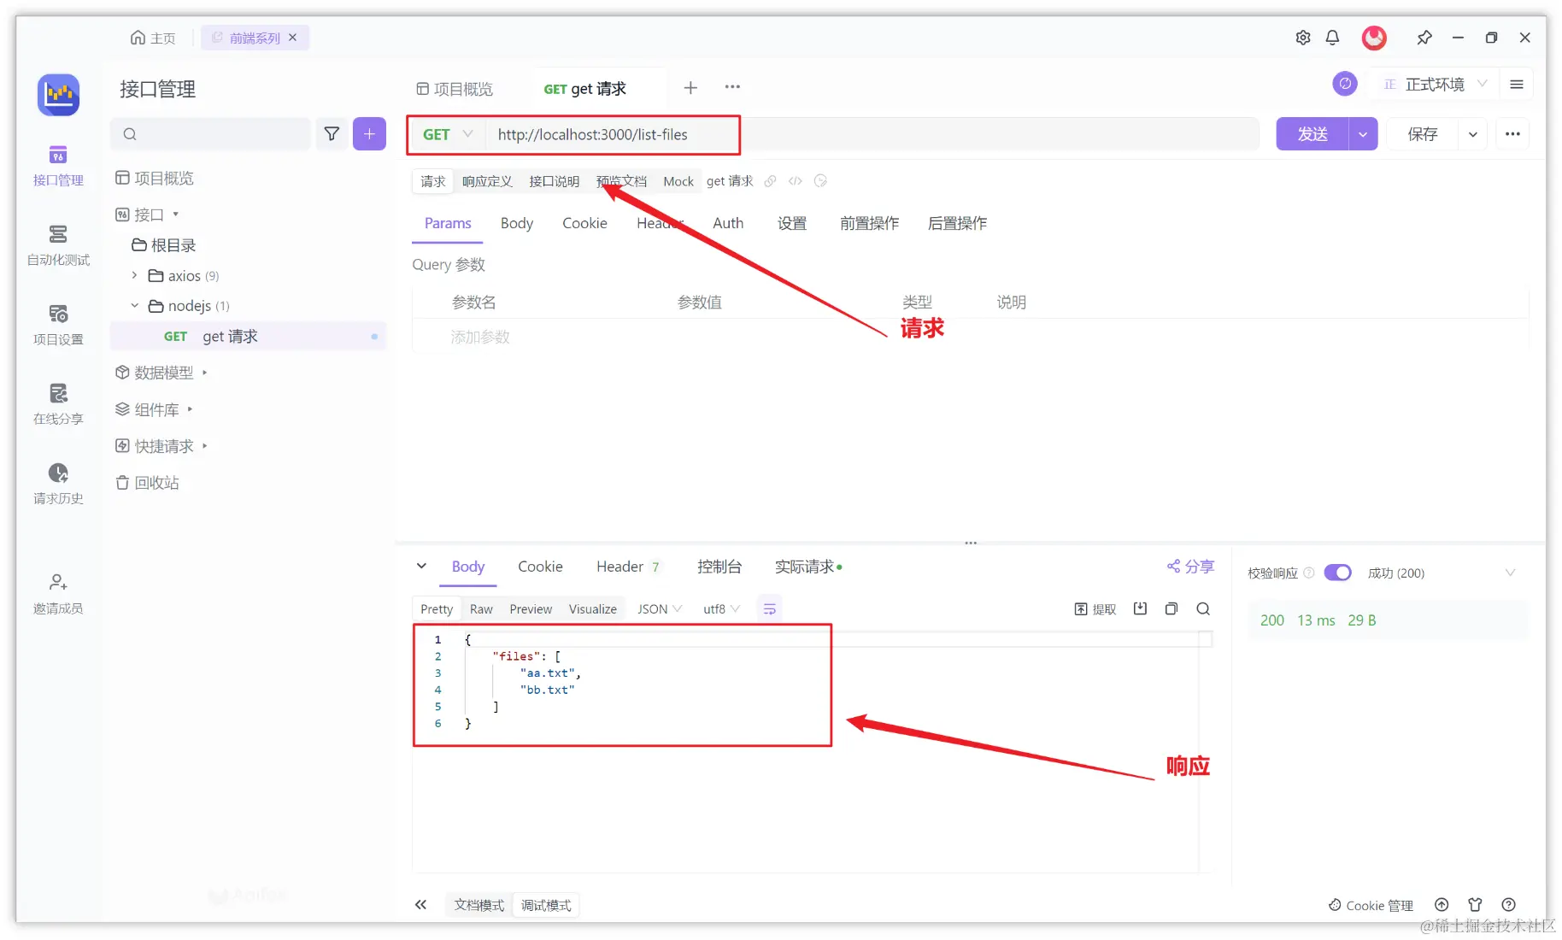The height and width of the screenshot is (940, 1562).
Task: Open the Auth tab
Action: [728, 223]
